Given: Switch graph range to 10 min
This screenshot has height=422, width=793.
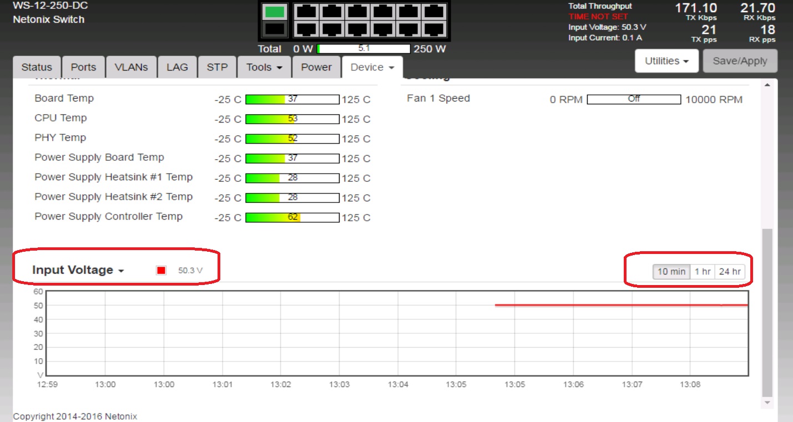Looking at the screenshot, I should (x=671, y=272).
